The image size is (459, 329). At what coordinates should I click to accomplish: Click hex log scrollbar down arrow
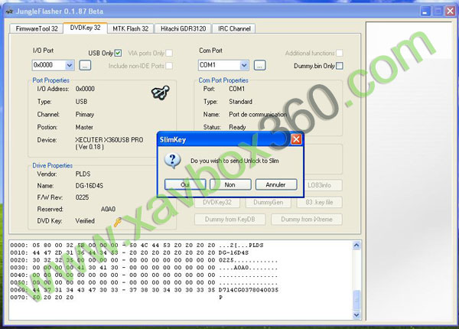pyautogui.click(x=356, y=315)
